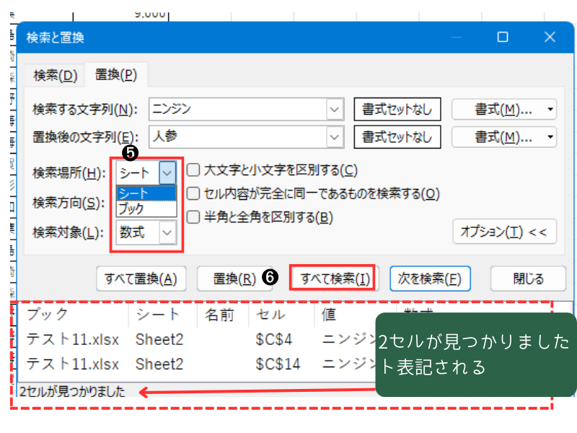Click the 次を検索(F) button
Viewport: 577px width, 433px height.
pos(430,279)
